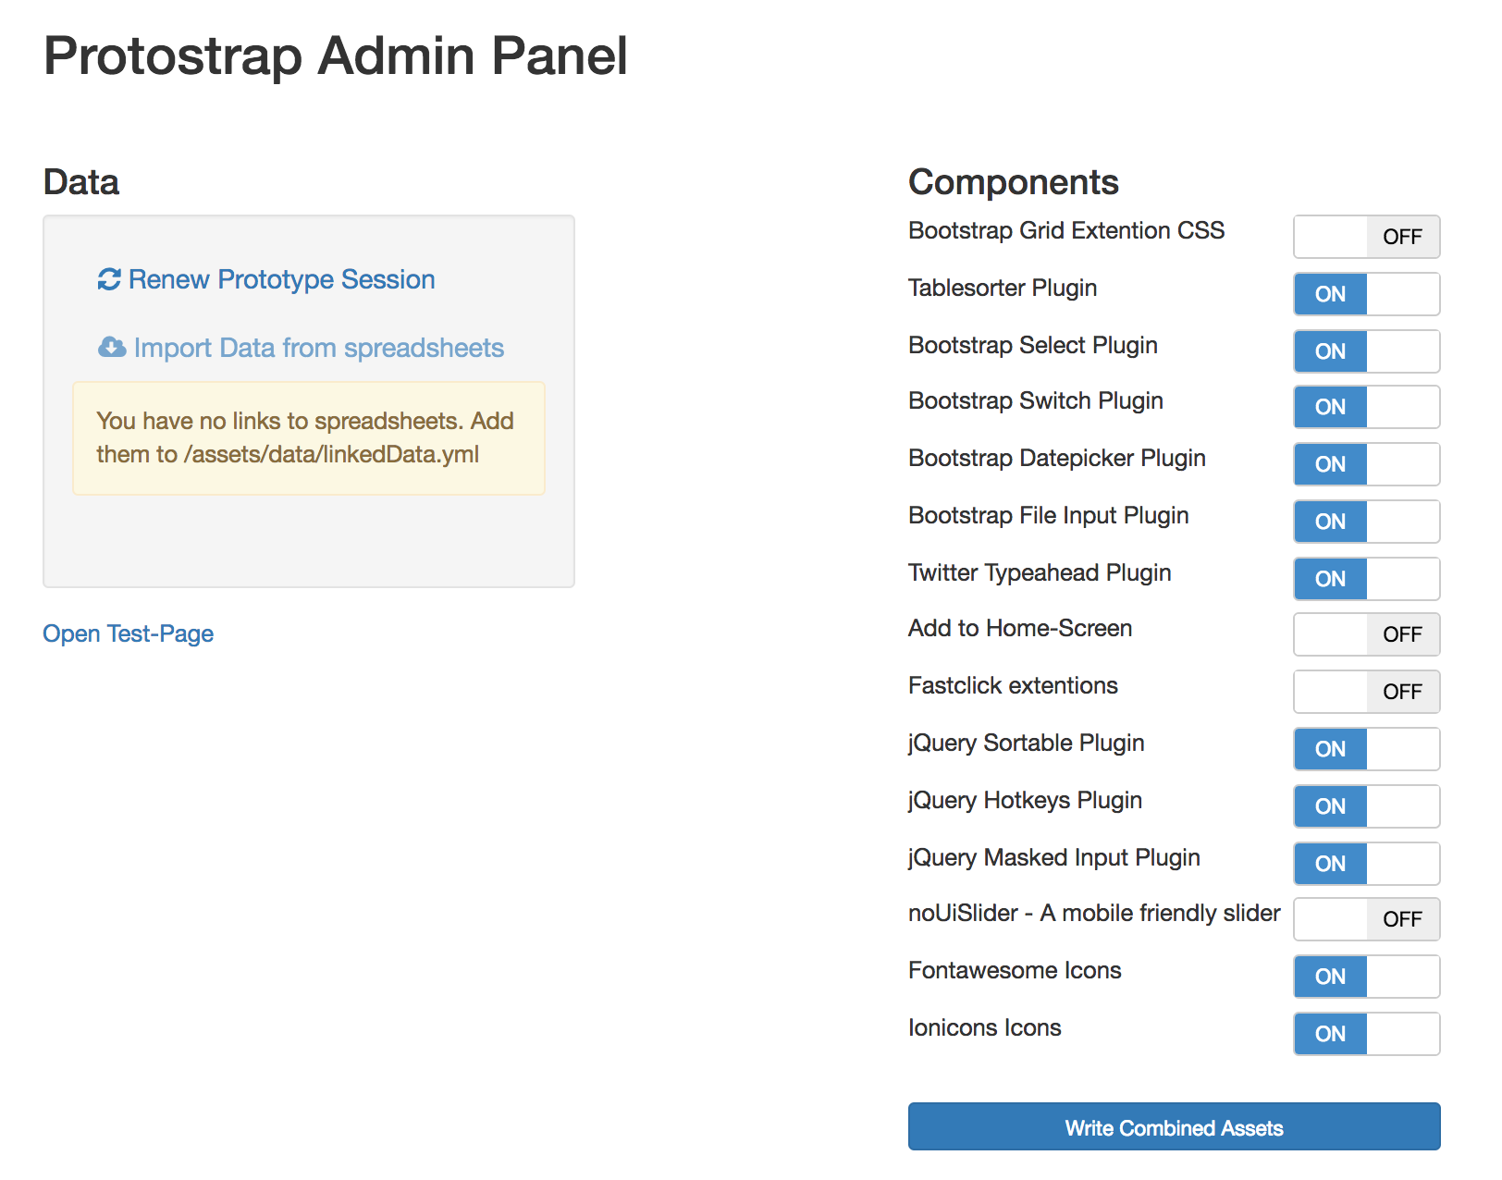The image size is (1502, 1180).
Task: Turn off Fontawesome Icons switch
Action: pos(1365,977)
